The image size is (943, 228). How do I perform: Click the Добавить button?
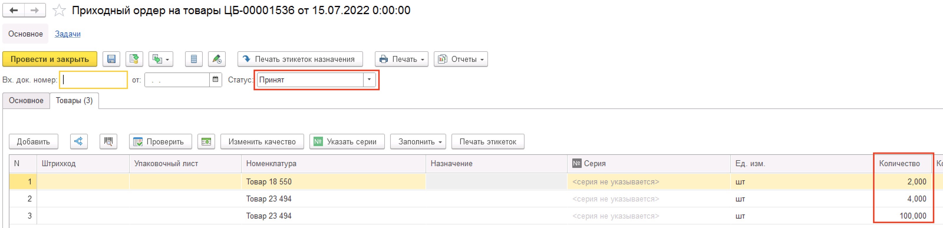(33, 141)
